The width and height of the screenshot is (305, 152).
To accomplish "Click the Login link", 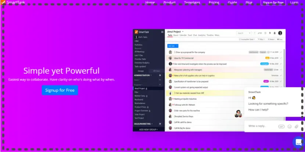I will (294, 3).
